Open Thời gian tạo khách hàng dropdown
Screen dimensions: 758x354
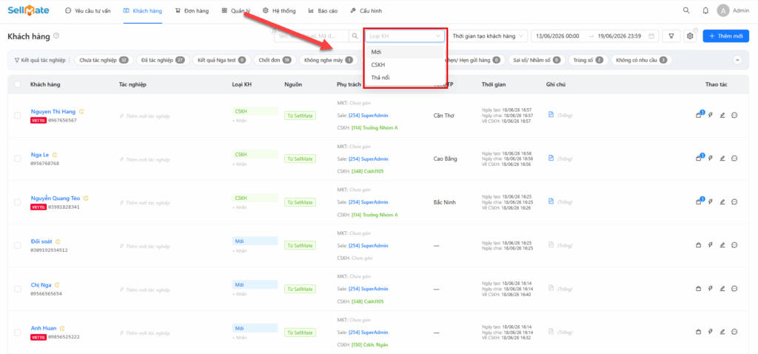click(489, 36)
